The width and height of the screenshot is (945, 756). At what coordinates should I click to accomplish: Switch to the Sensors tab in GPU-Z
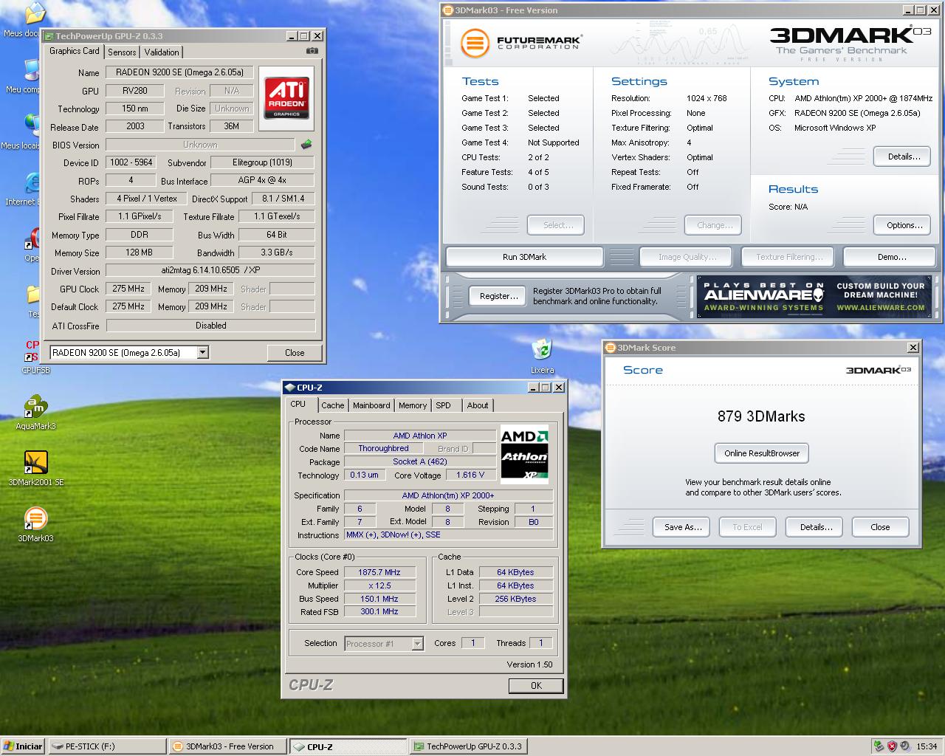coord(122,52)
